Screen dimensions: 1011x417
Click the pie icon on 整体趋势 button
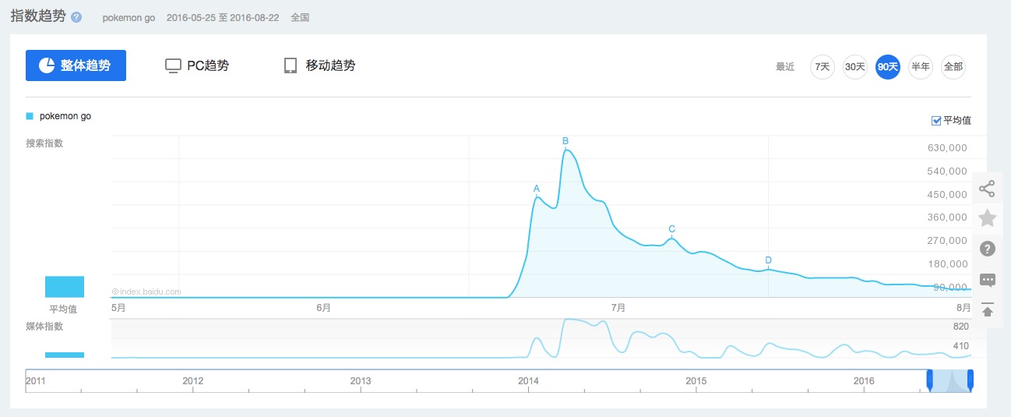click(46, 65)
